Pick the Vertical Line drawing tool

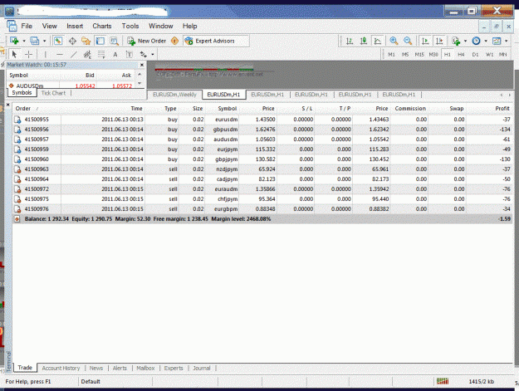[x=46, y=54]
